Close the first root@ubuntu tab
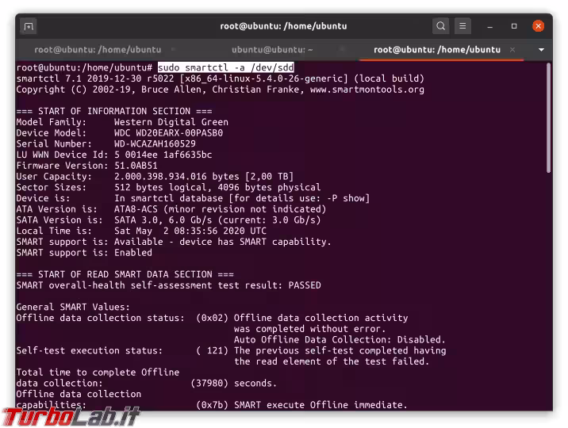 coord(173,49)
